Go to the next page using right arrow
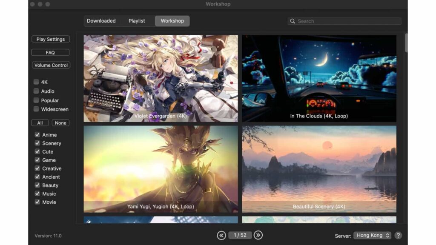The image size is (436, 245). tap(258, 235)
